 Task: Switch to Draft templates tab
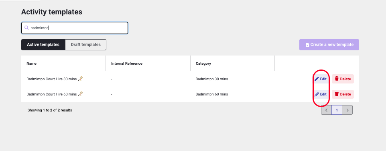click(x=86, y=45)
